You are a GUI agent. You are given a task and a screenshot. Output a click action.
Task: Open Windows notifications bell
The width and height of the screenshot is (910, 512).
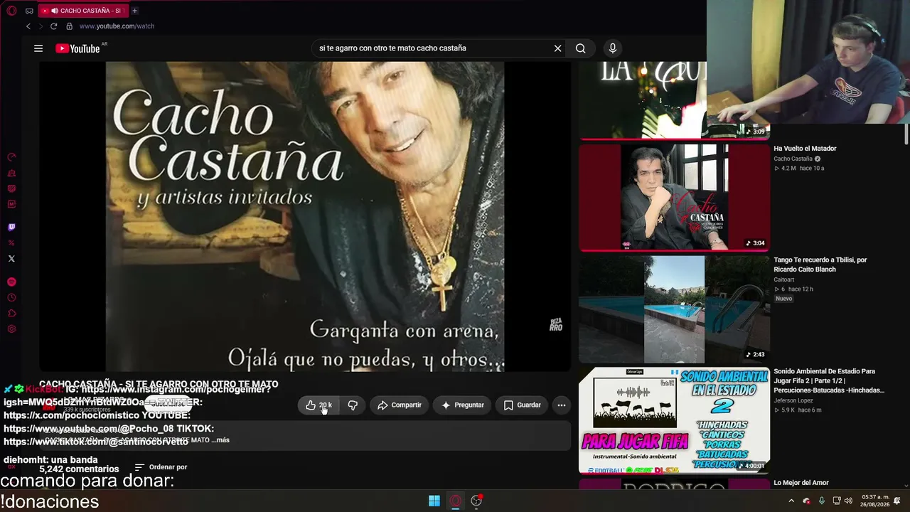897,501
